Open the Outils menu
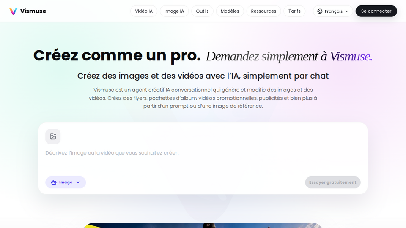 click(x=202, y=11)
